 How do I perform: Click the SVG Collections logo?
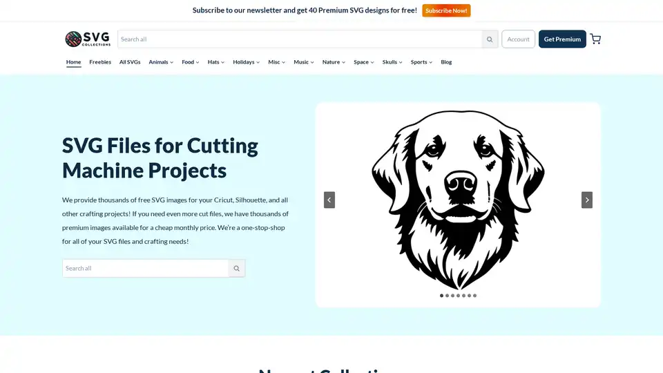(x=88, y=39)
